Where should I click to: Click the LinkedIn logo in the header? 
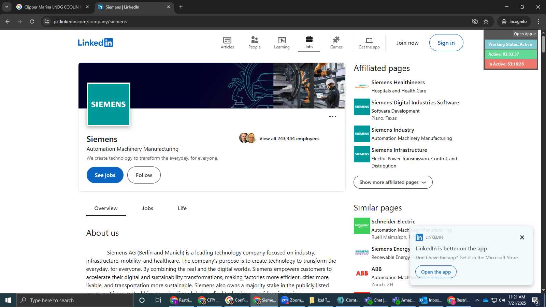point(95,43)
